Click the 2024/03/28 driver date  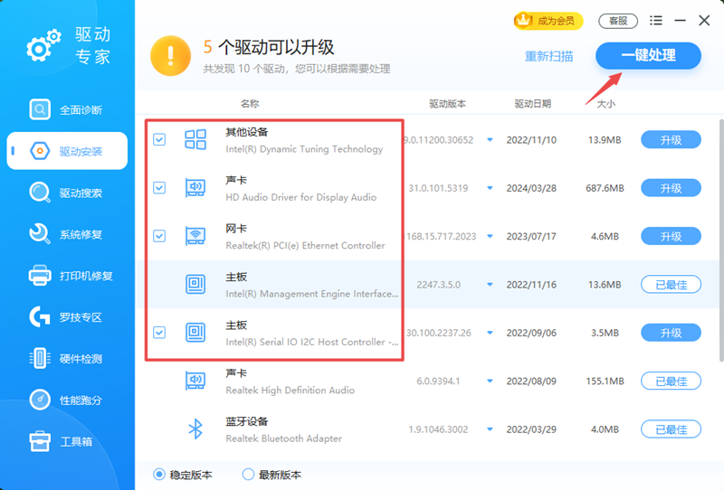point(531,188)
